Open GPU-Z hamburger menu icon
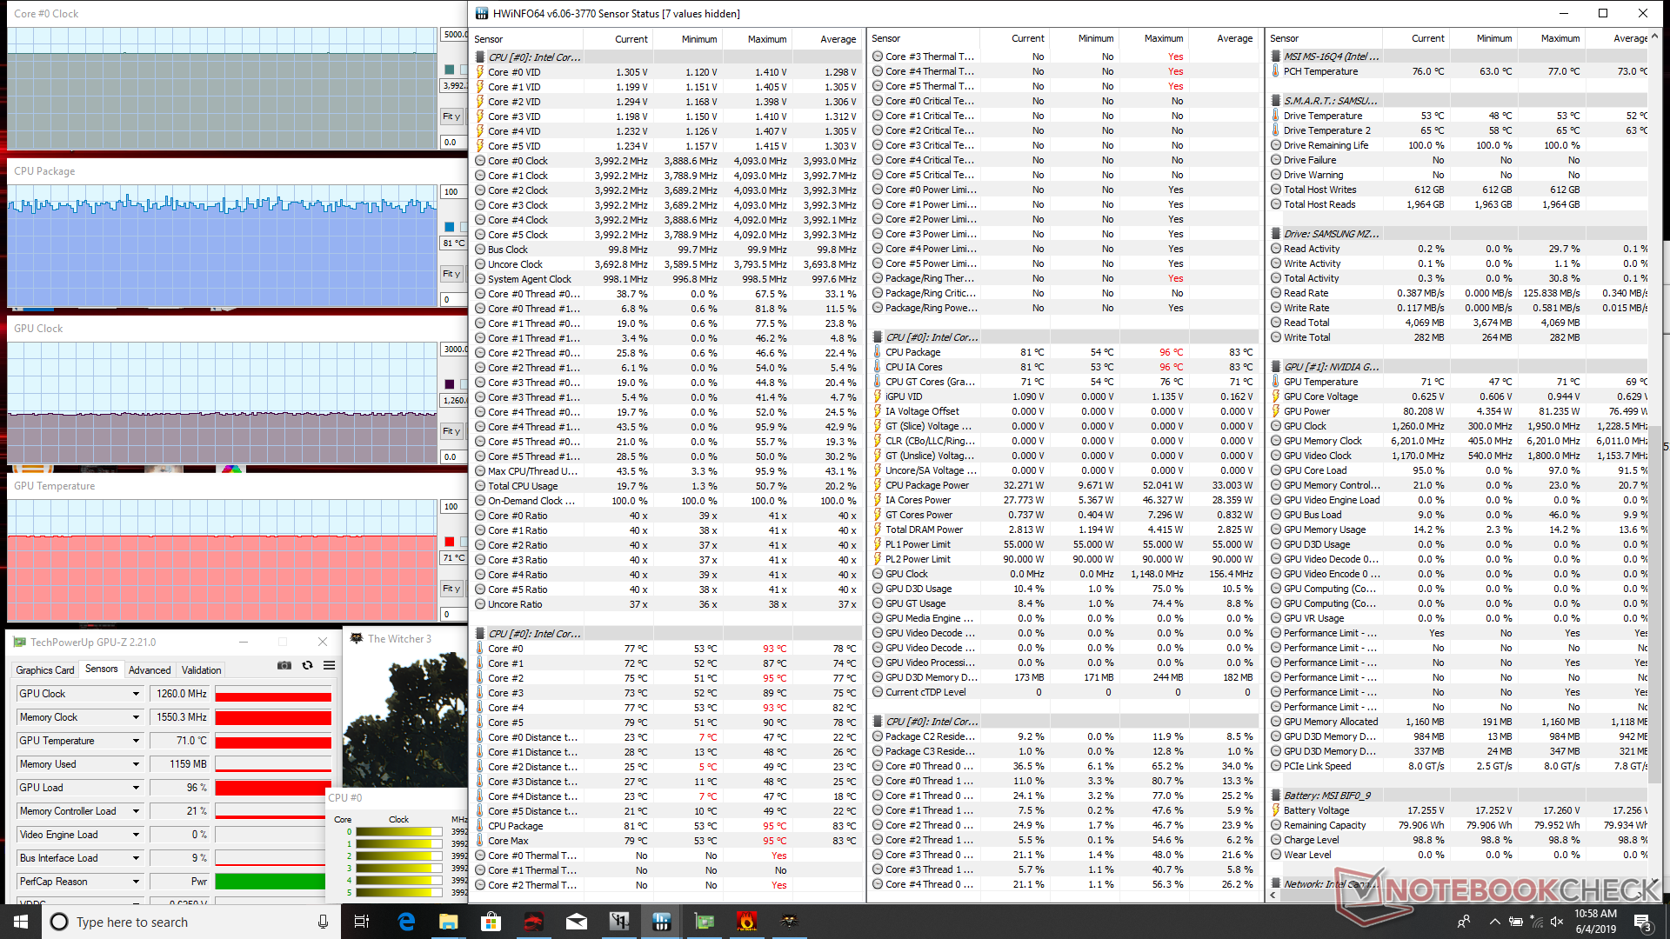The image size is (1670, 939). pos(329,665)
